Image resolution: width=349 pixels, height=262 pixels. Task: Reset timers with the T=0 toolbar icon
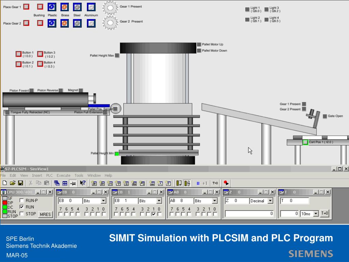pyautogui.click(x=215, y=183)
